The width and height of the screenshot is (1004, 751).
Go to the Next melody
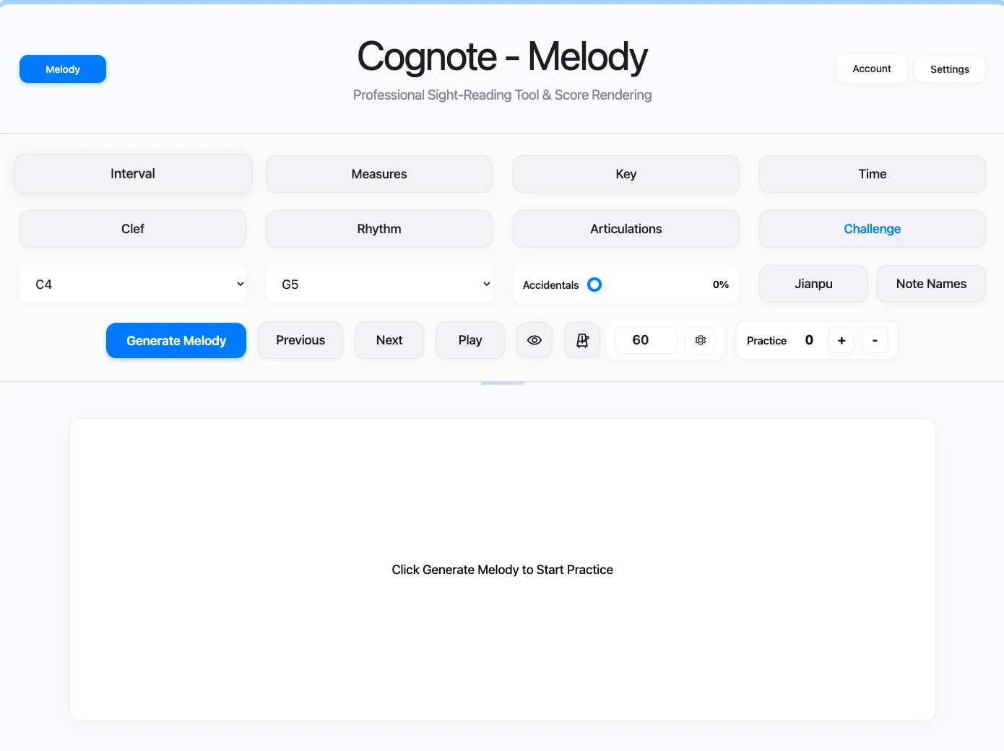coord(389,340)
